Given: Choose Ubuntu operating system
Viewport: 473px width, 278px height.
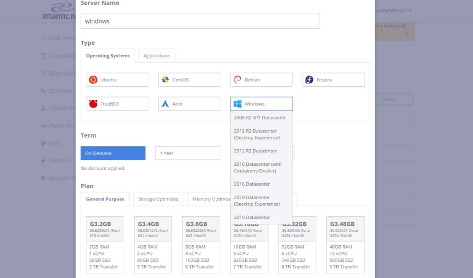Looking at the screenshot, I should (x=117, y=79).
